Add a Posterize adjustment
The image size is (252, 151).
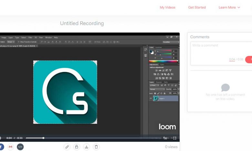click(x=160, y=78)
